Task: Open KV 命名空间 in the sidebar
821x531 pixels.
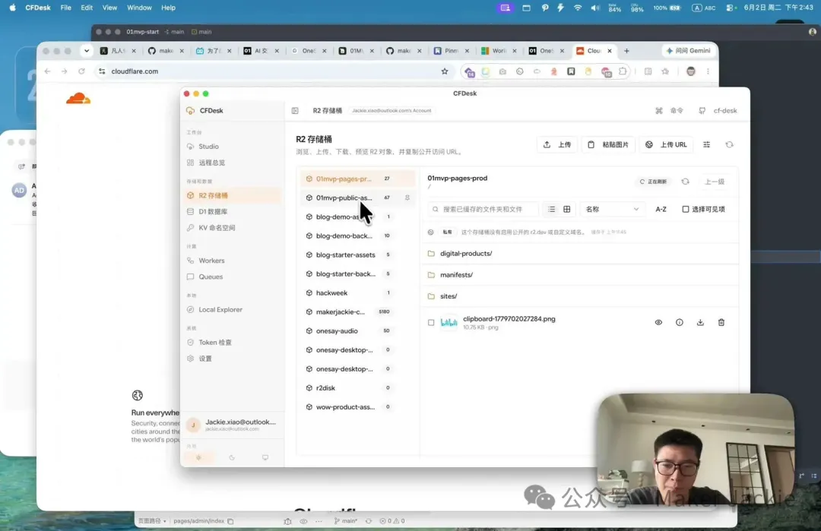Action: [217, 228]
